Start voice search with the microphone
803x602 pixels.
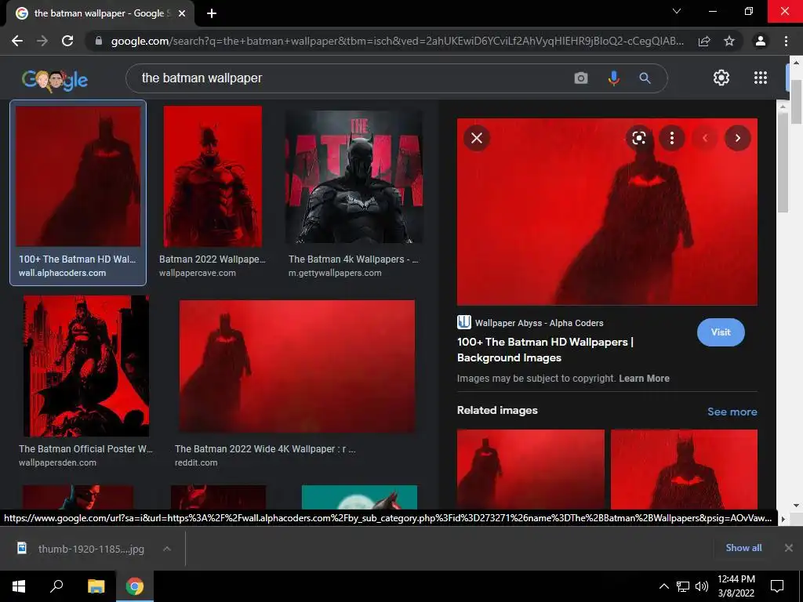[613, 78]
